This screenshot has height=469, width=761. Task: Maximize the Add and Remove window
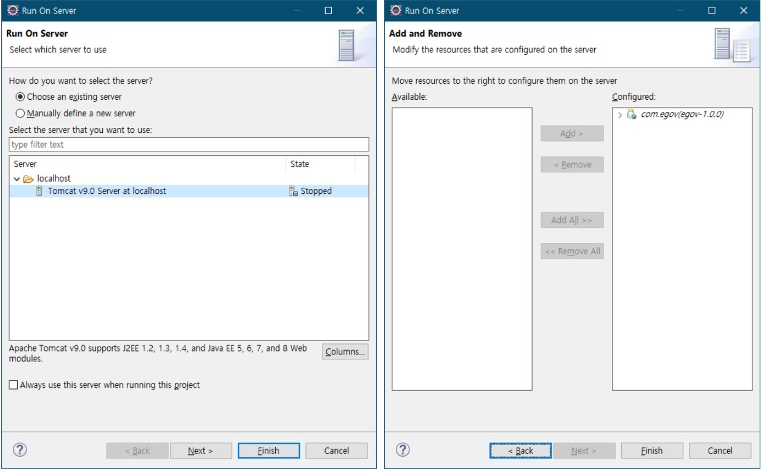point(712,10)
